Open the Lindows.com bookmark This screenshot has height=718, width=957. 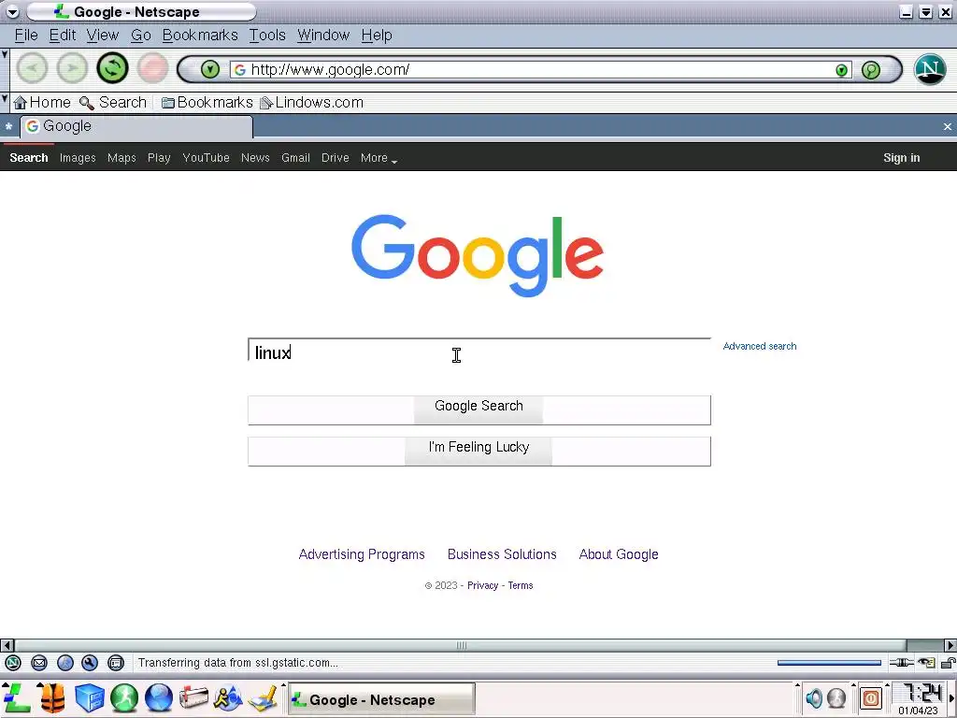[312, 103]
